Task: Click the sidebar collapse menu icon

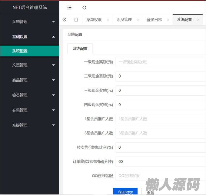Action: [69, 8]
